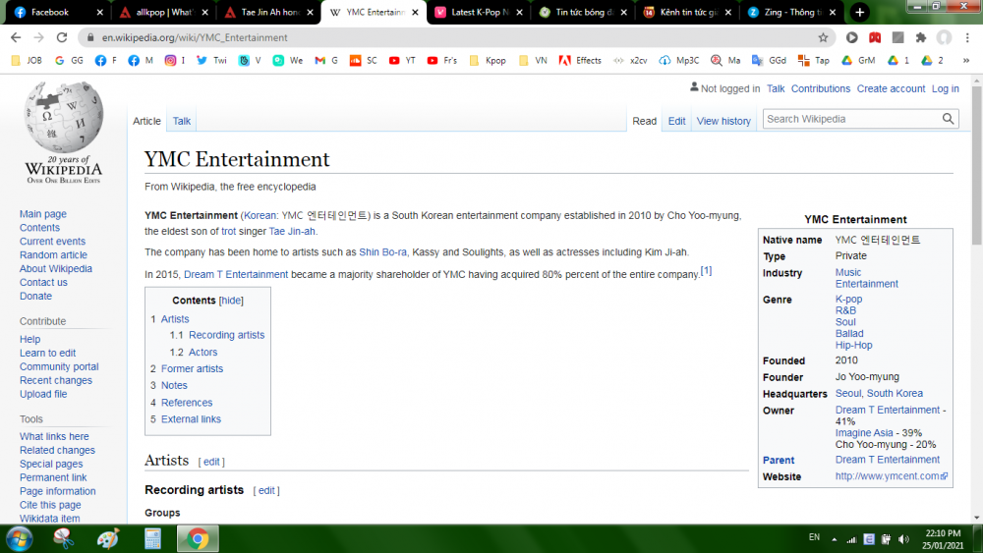Open the Gmail G bookmark
The image size is (983, 553).
click(x=326, y=60)
